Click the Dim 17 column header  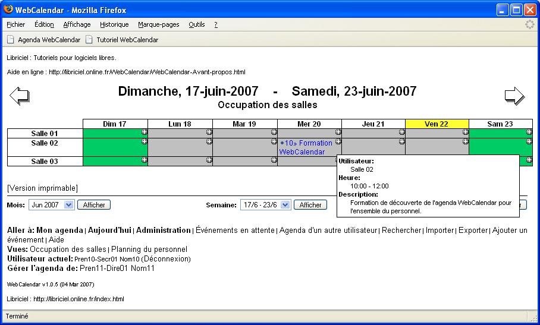tap(115, 124)
